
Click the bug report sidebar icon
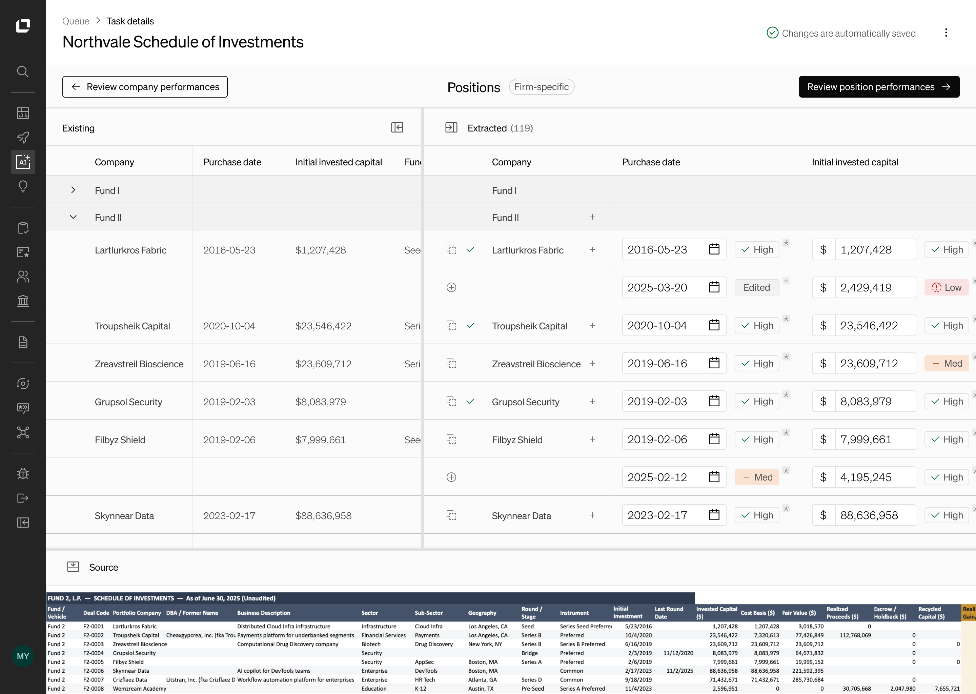[23, 473]
